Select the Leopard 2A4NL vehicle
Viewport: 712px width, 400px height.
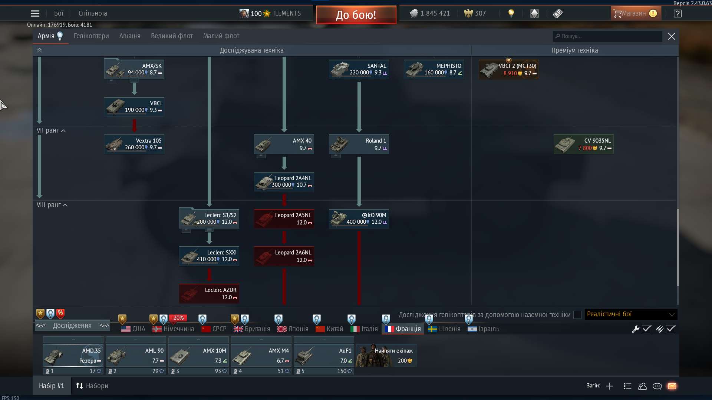coord(284,181)
